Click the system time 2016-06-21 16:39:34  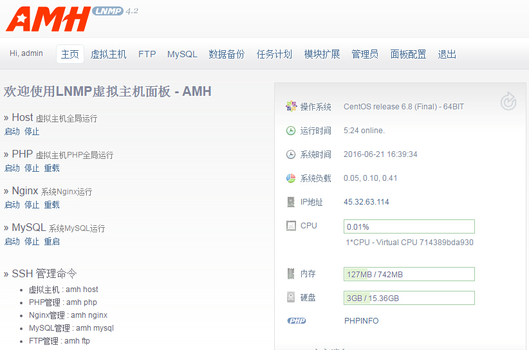(x=380, y=154)
